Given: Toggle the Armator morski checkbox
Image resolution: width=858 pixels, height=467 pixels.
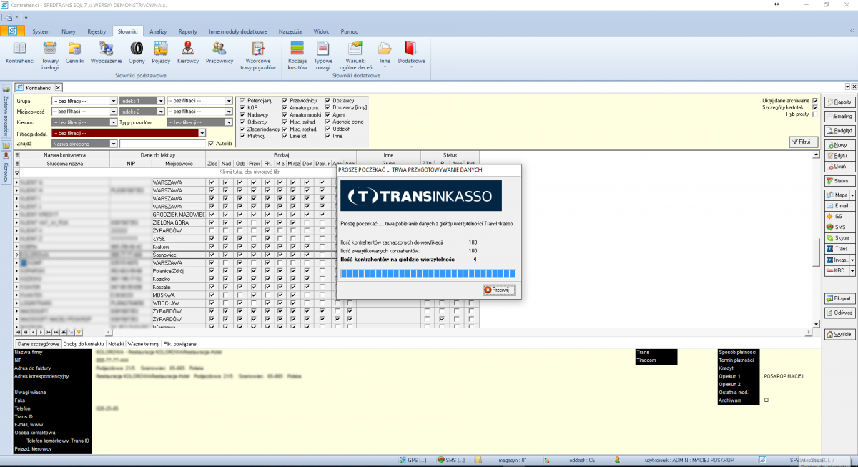Looking at the screenshot, I should coord(285,115).
